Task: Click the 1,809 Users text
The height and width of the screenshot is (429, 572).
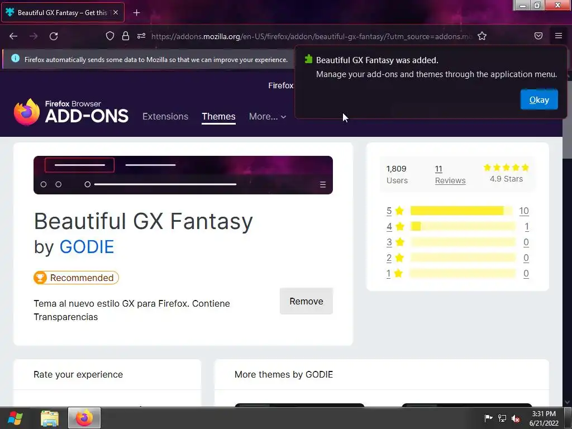Action: tap(397, 174)
